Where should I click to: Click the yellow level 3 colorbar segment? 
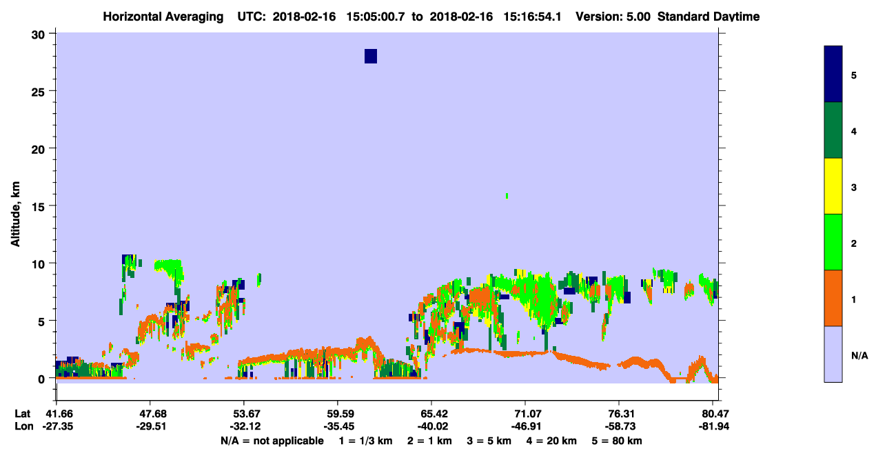[x=833, y=186]
